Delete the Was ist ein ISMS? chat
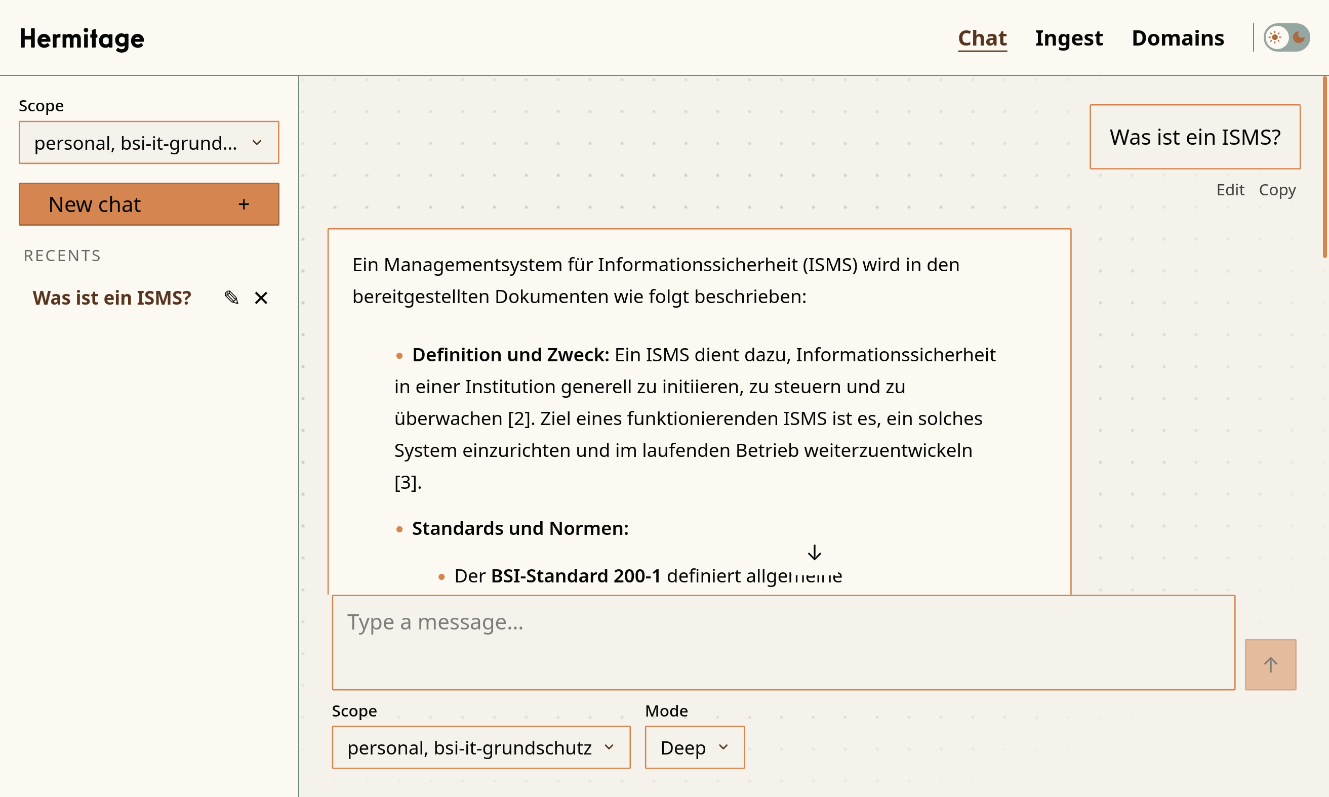 261,298
